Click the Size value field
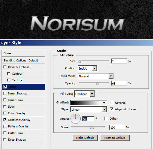This screenshot has height=149, width=153. click(119, 61)
